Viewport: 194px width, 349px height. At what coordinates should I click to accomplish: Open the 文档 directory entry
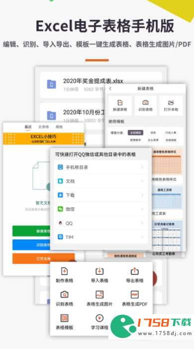click(101, 181)
